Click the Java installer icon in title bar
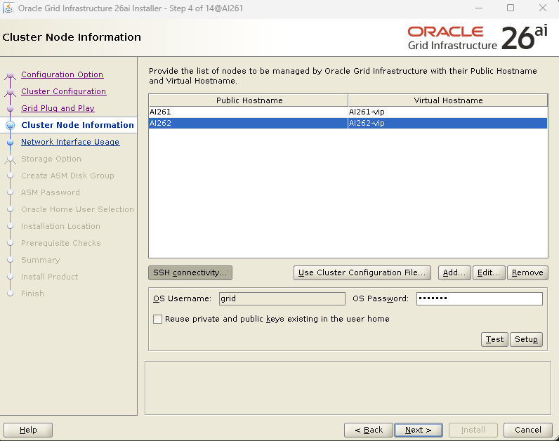 point(9,8)
